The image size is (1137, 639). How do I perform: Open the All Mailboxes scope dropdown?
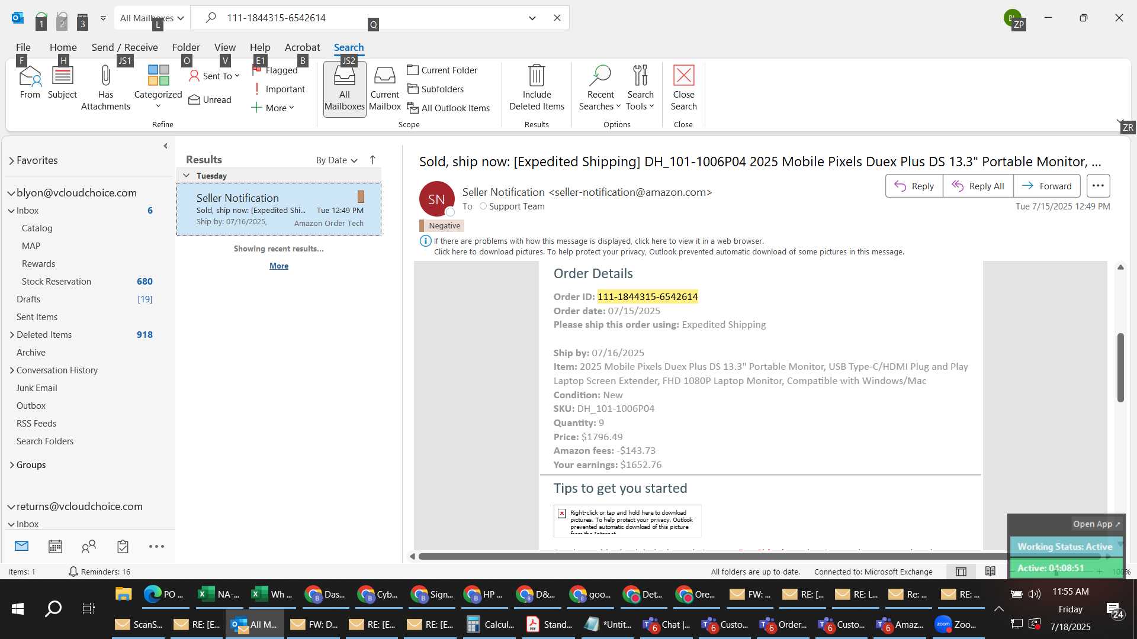tap(152, 18)
